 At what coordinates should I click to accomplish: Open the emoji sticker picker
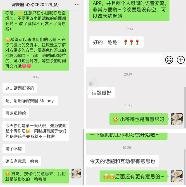coord(169,60)
